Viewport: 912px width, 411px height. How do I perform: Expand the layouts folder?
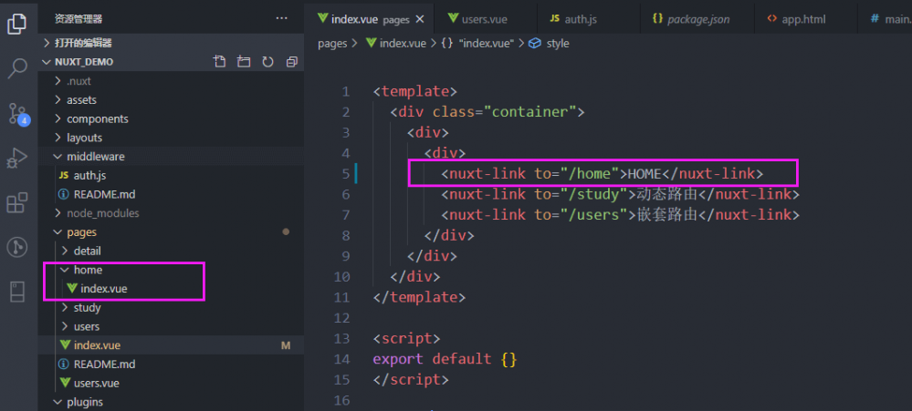coord(171,138)
